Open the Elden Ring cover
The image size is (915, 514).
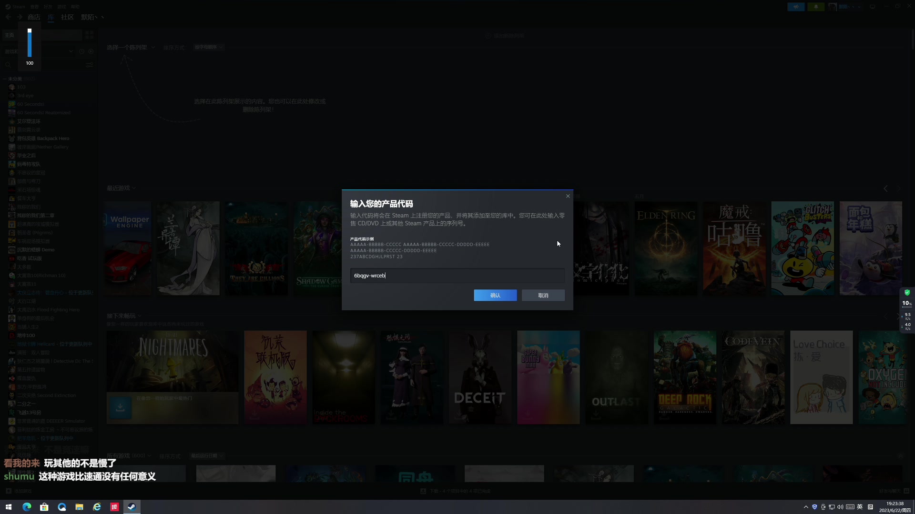point(666,248)
